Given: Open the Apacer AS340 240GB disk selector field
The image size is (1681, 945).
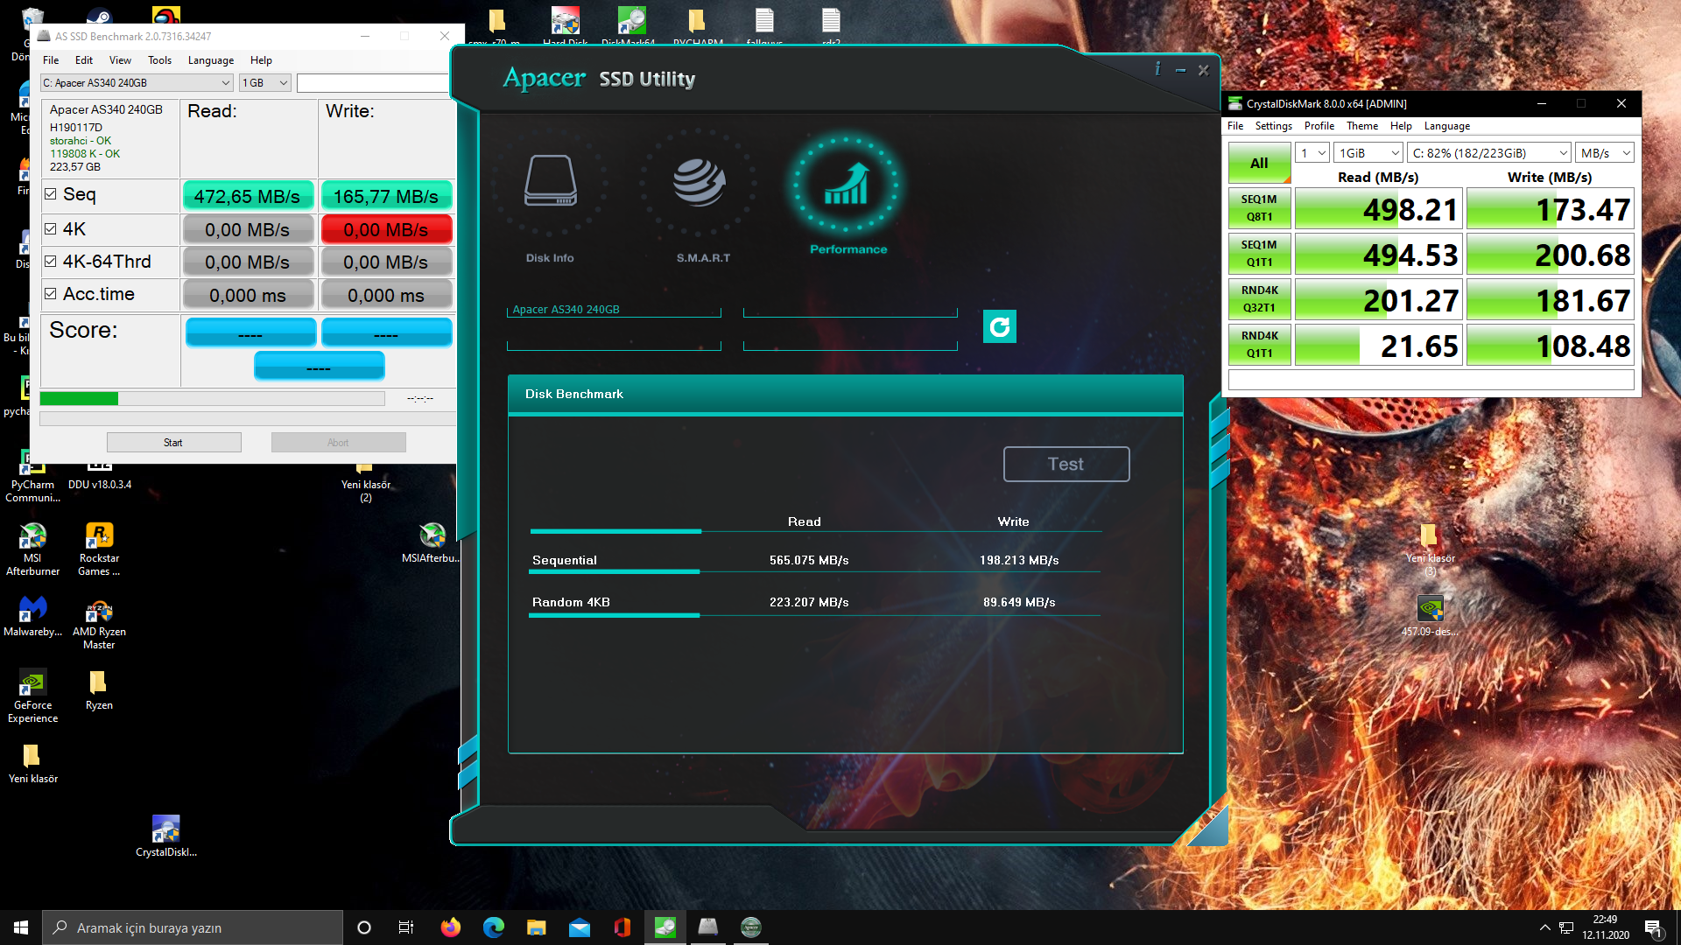Looking at the screenshot, I should click(614, 310).
